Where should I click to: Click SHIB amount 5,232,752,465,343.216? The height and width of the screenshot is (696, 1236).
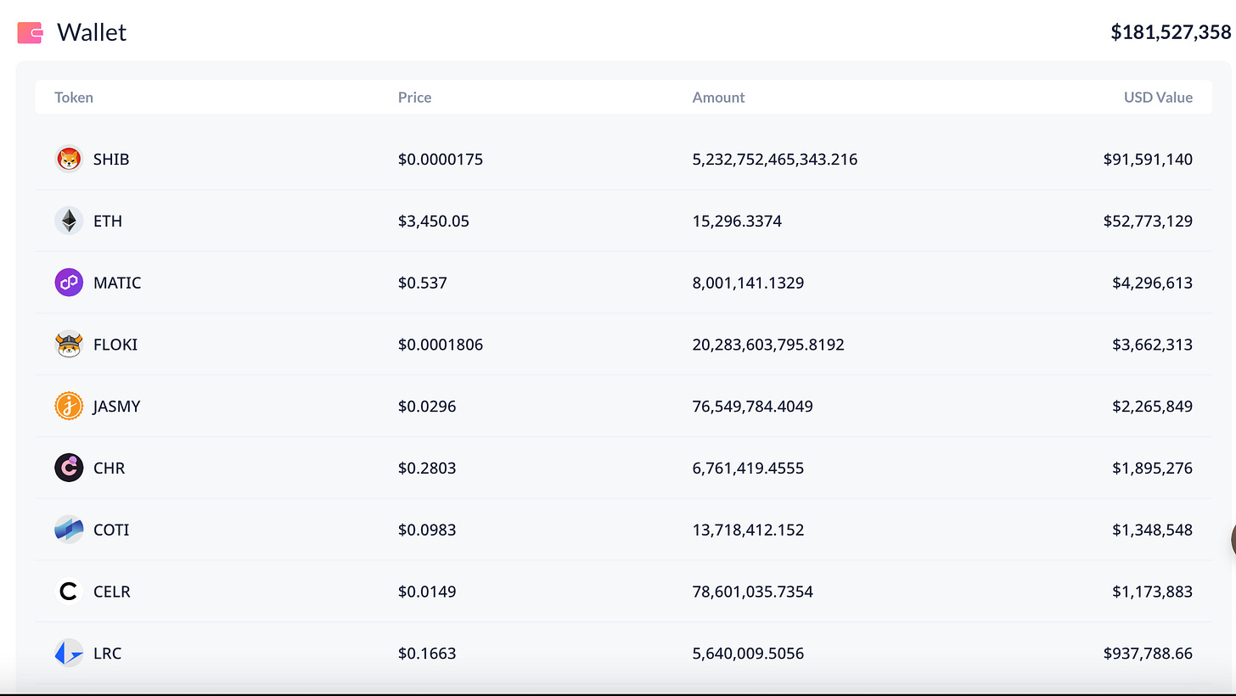tap(775, 159)
